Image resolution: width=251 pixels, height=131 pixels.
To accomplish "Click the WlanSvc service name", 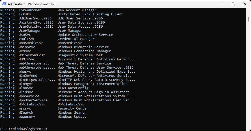I will (26, 88).
